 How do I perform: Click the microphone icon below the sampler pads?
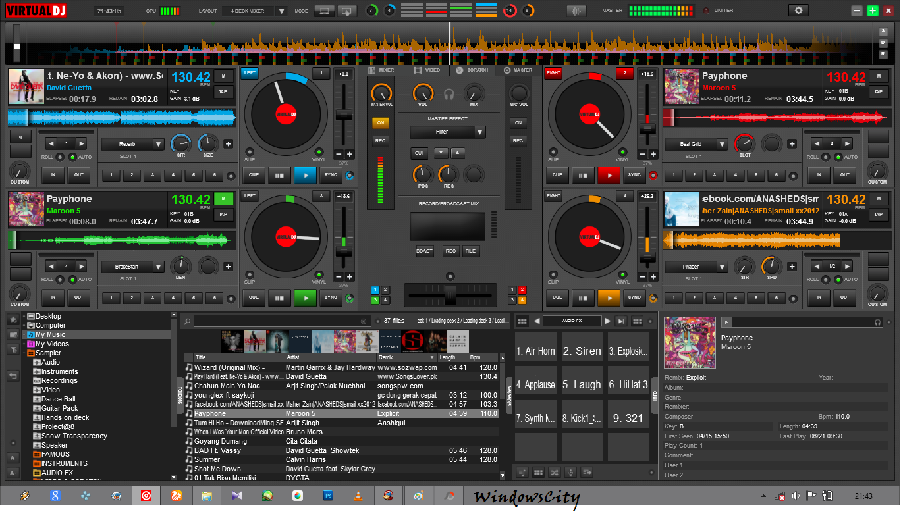click(x=570, y=472)
